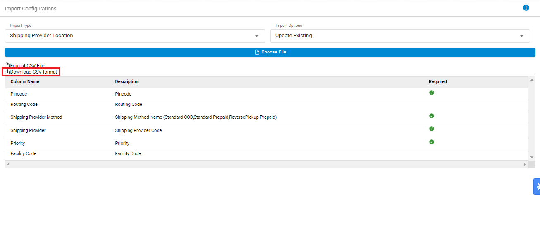Click the Format CSV File link
The image size is (540, 237).
pyautogui.click(x=27, y=66)
